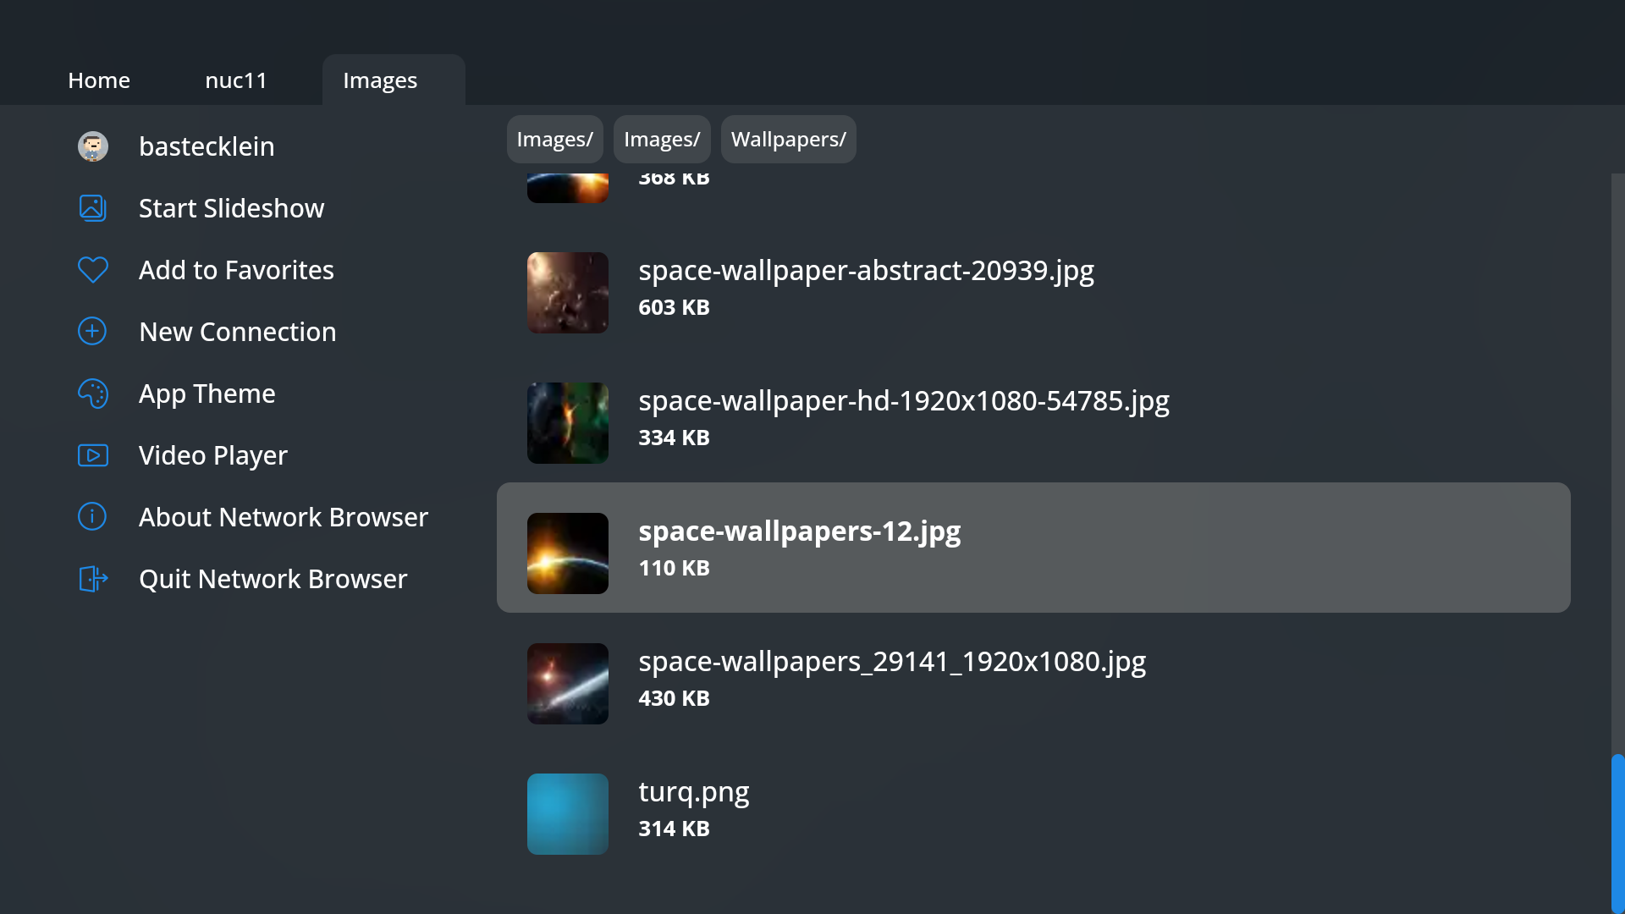Click the heart icon for Add to Favorites
This screenshot has width=1625, height=914.
click(x=92, y=269)
